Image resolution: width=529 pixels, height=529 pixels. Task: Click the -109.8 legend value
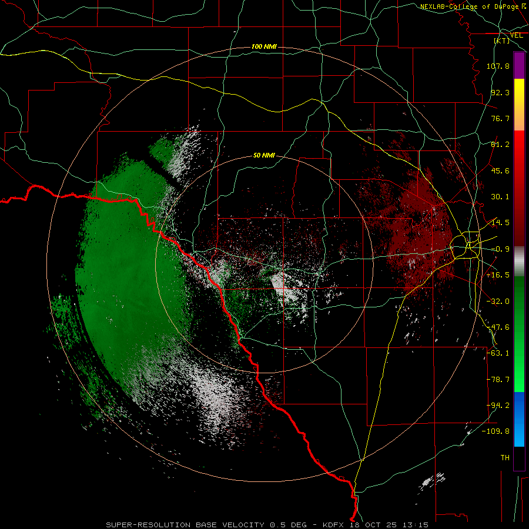[x=496, y=431]
